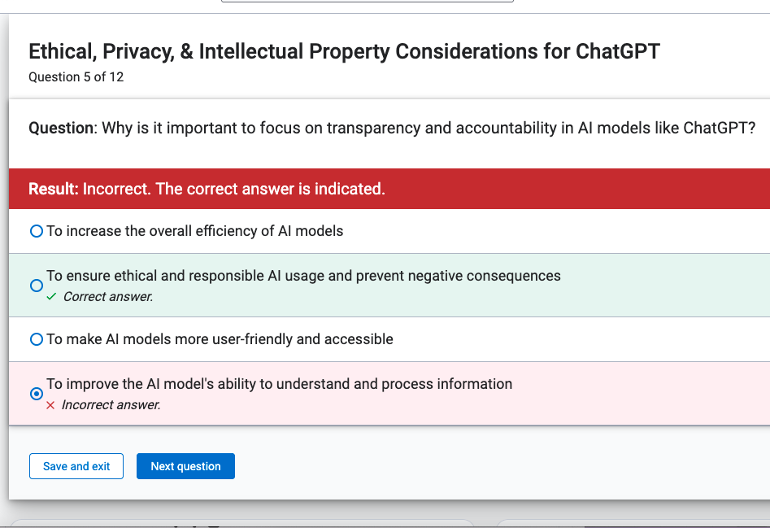The width and height of the screenshot is (770, 528).
Task: Go to the Next question
Action: point(185,466)
